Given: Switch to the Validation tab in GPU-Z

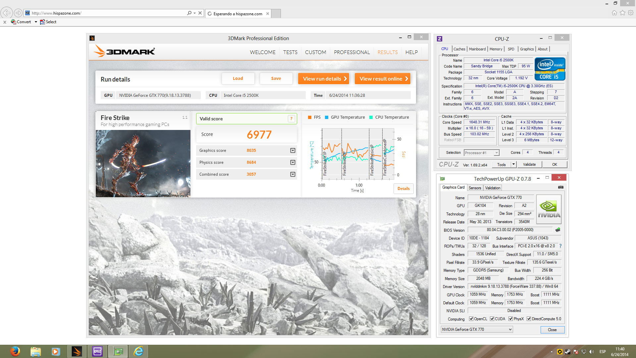Looking at the screenshot, I should click(493, 188).
